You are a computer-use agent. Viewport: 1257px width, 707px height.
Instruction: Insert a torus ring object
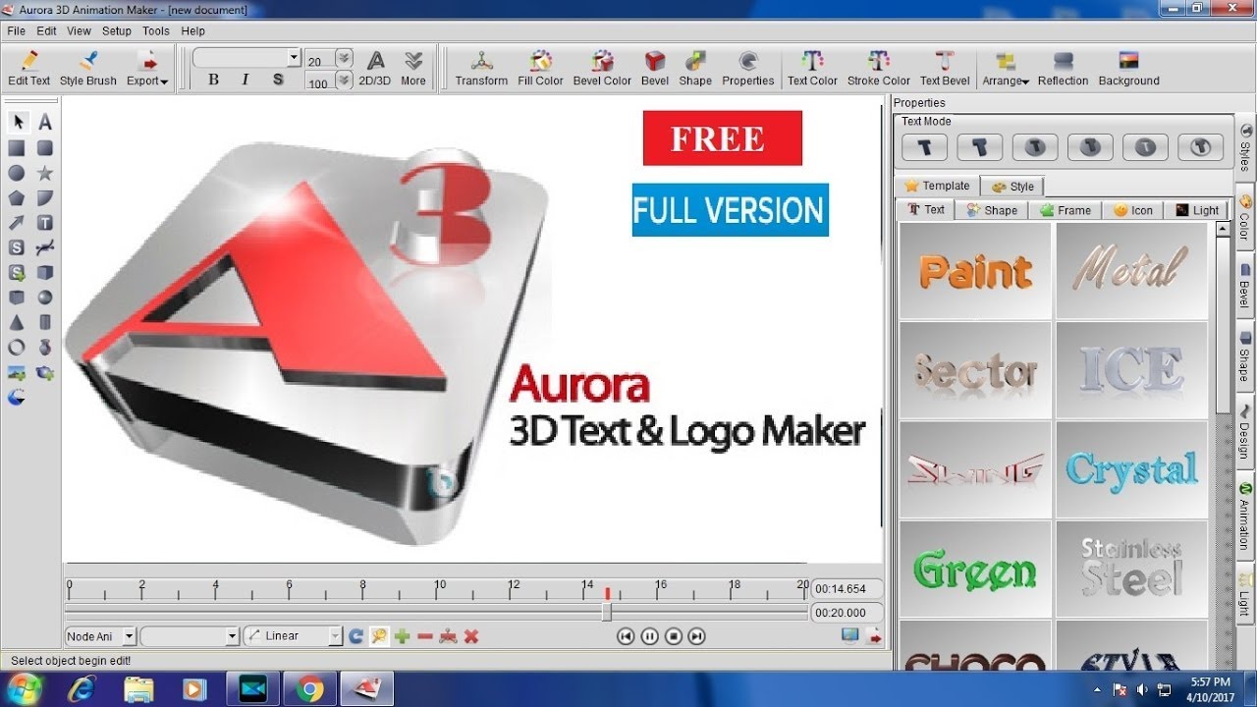tap(18, 348)
